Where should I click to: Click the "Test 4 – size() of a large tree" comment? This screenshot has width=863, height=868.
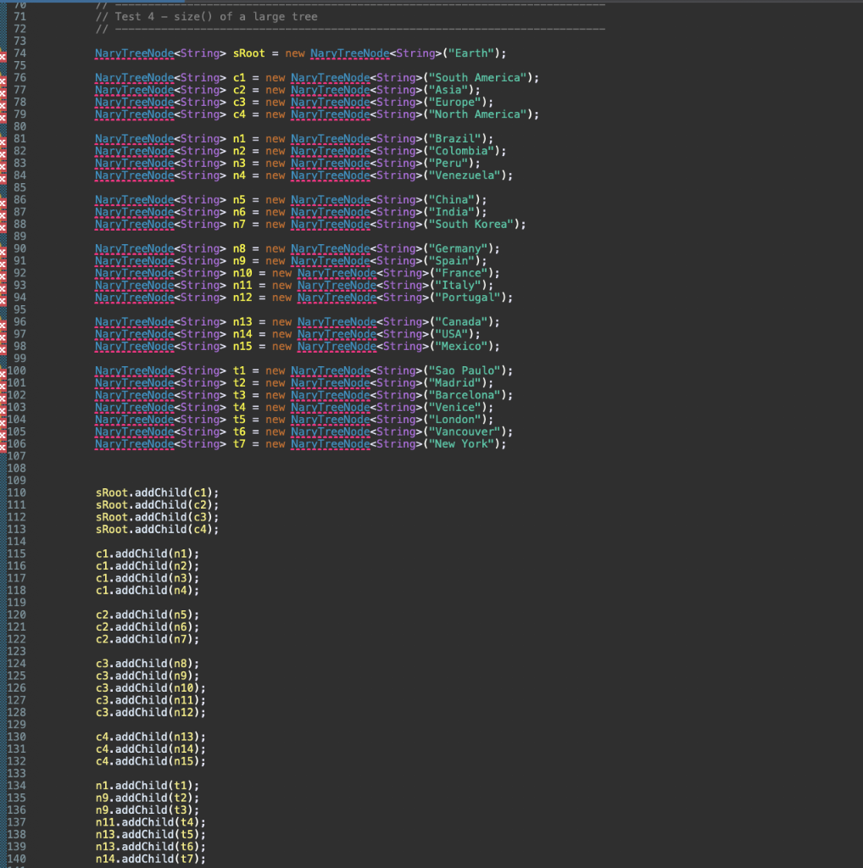pos(207,17)
